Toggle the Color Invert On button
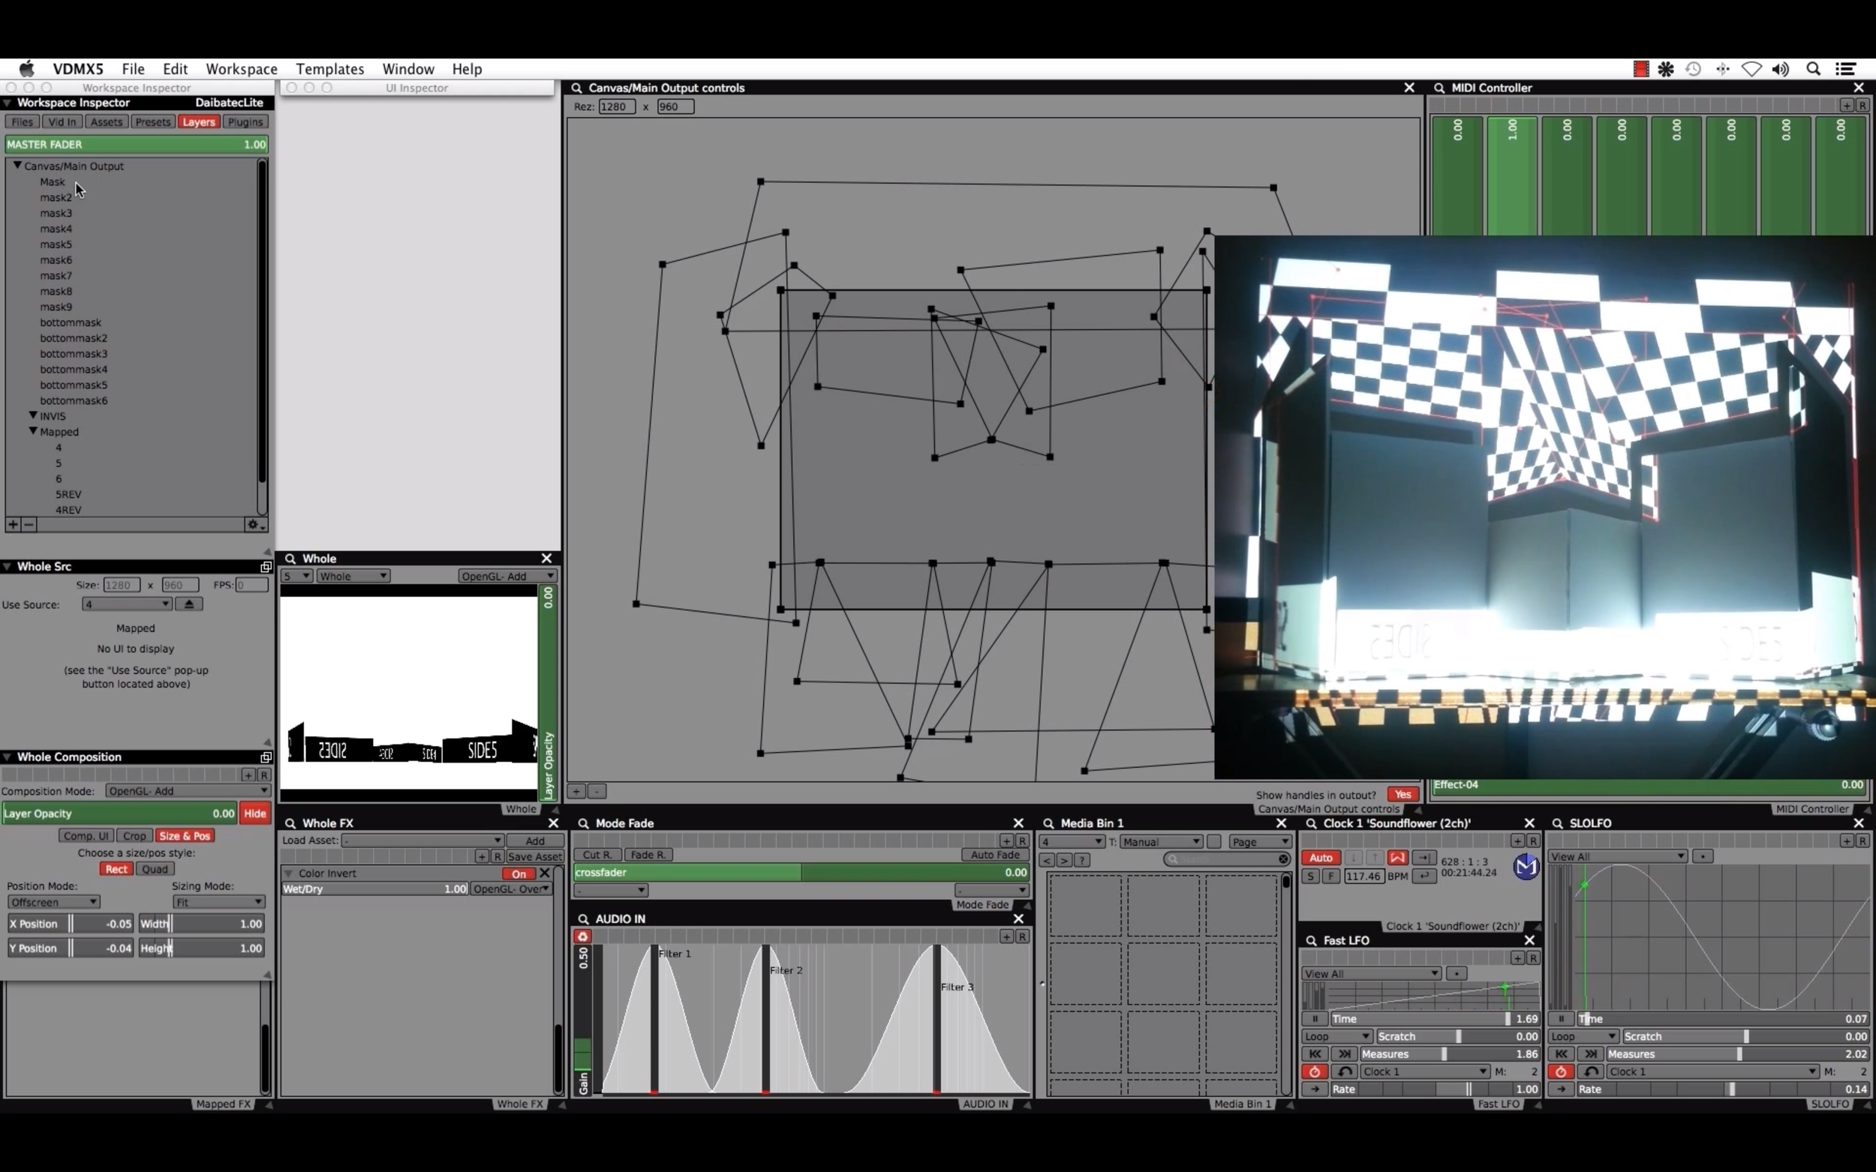The image size is (1876, 1172). coord(519,874)
